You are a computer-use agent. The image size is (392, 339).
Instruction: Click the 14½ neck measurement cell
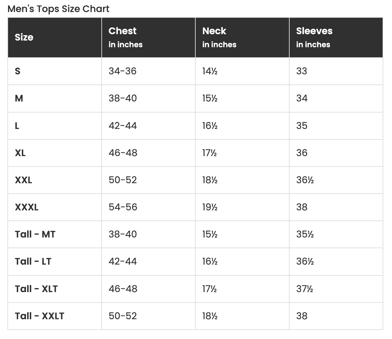pos(210,71)
